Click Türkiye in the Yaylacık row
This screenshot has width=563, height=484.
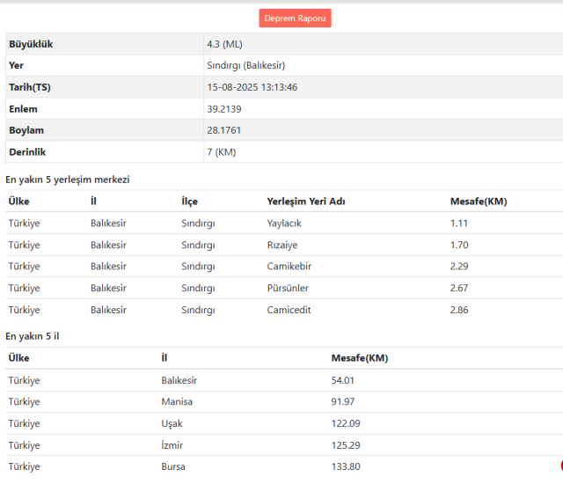24,224
